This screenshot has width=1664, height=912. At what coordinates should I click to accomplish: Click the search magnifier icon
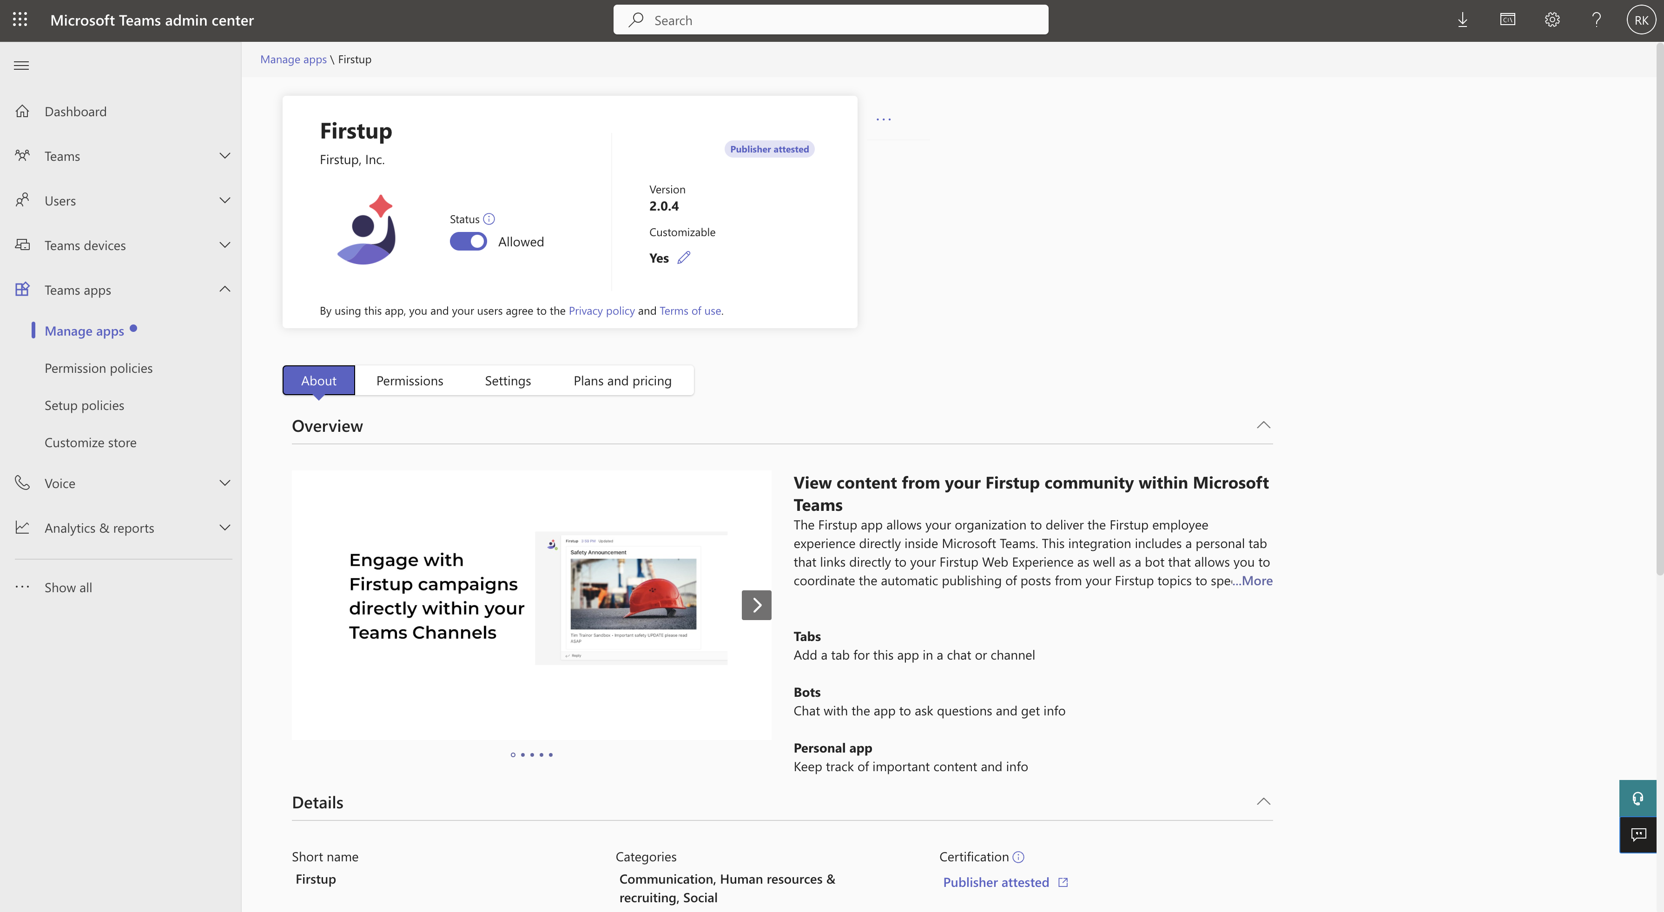point(636,20)
